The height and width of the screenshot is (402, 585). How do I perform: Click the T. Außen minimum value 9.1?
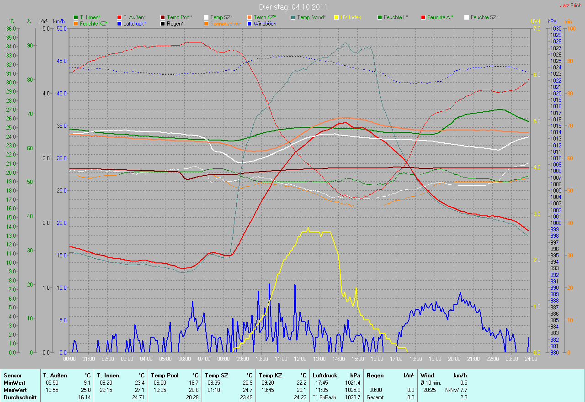[87, 383]
